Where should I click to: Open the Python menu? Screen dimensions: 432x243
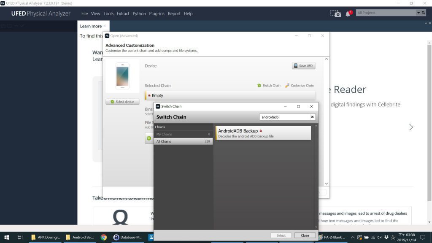click(x=139, y=13)
